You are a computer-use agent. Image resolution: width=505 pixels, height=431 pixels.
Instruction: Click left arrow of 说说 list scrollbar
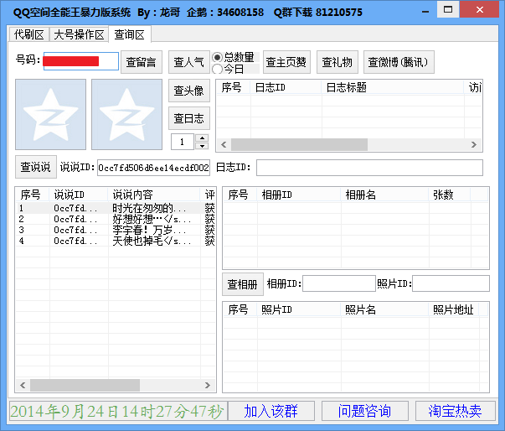tap(23, 385)
